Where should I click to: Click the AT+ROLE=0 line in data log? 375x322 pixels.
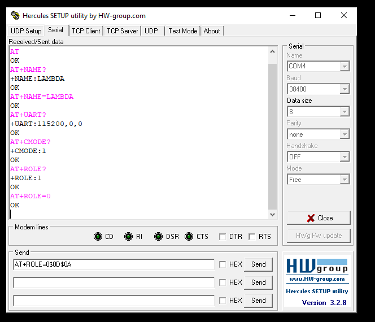tap(30, 196)
